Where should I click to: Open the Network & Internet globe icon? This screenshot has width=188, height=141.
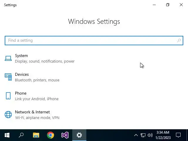pos(8,115)
